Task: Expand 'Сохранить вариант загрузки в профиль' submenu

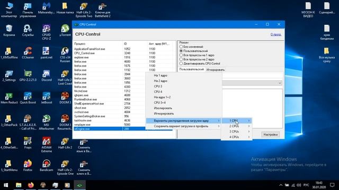Action: point(184,126)
